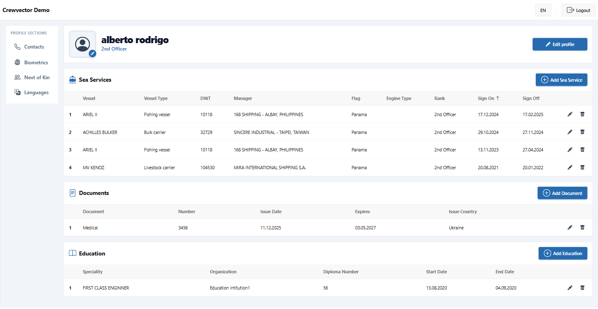
Task: Go to the Biometrics section
Action: point(32,63)
